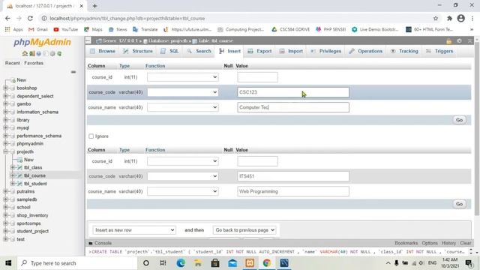Image resolution: width=480 pixels, height=270 pixels.
Task: Open the Chrome profile avatar
Action: (x=461, y=18)
